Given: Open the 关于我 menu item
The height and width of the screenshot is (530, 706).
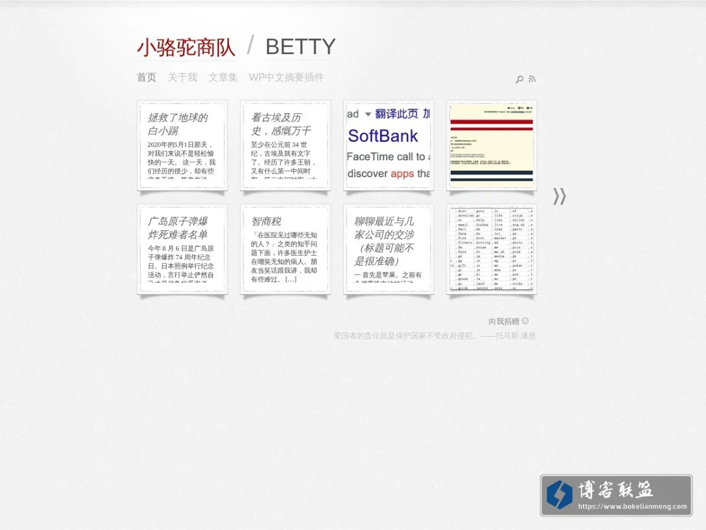Looking at the screenshot, I should tap(182, 77).
